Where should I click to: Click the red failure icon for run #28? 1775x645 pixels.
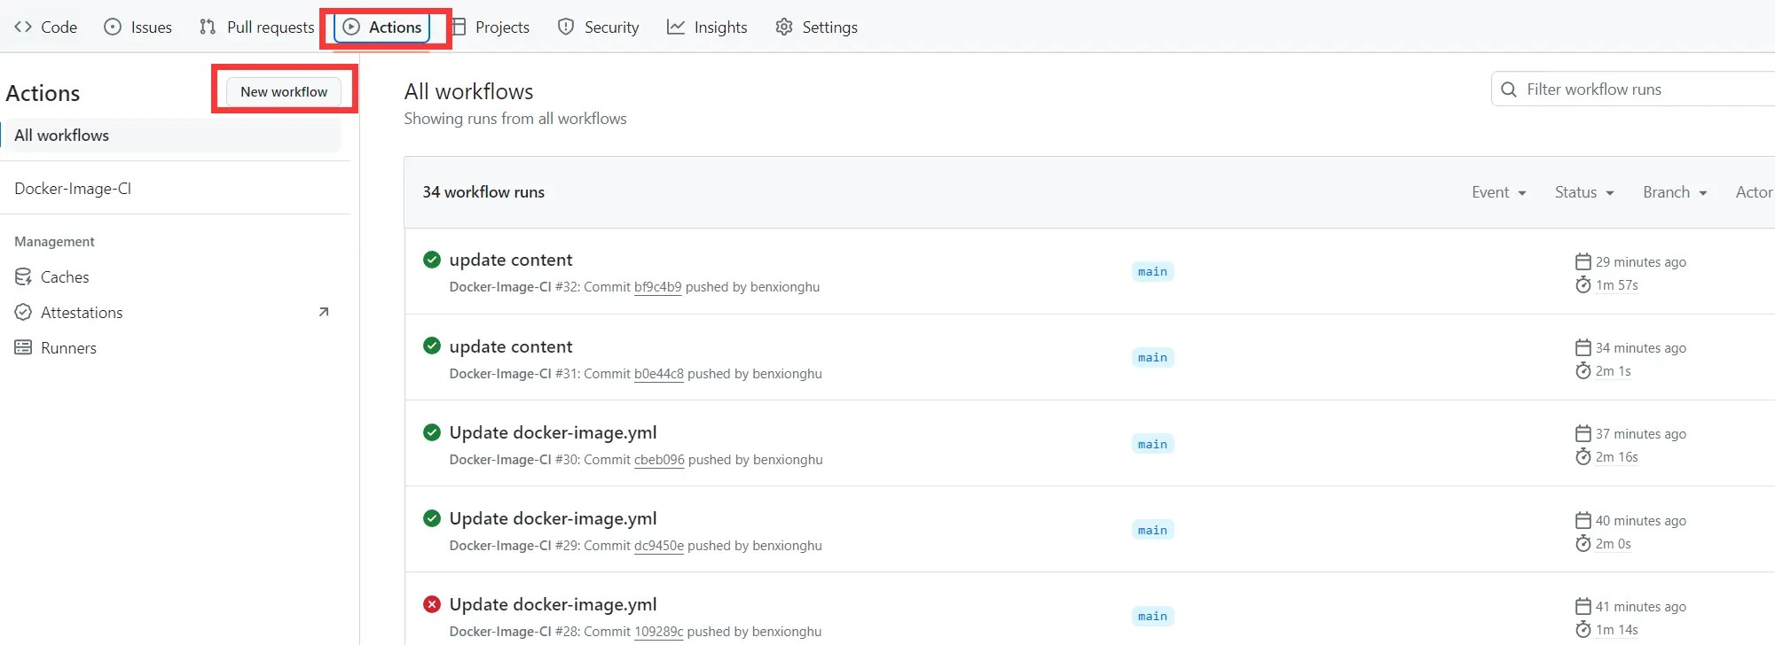pyautogui.click(x=432, y=604)
